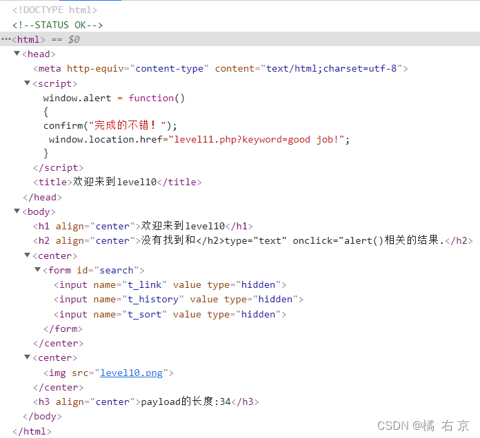Click the <script> opening tag name
The image size is (480, 438).
(54, 84)
